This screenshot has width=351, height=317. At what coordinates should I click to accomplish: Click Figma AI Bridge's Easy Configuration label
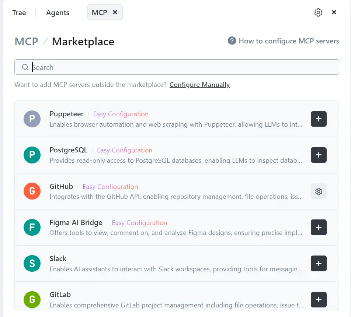(139, 223)
